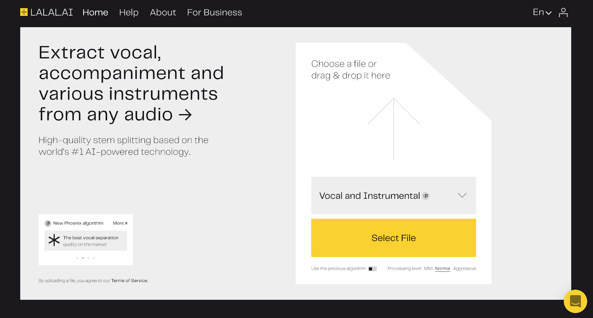The image size is (593, 318).
Task: Click 'The best vocal separation' card text
Action: pos(91,238)
